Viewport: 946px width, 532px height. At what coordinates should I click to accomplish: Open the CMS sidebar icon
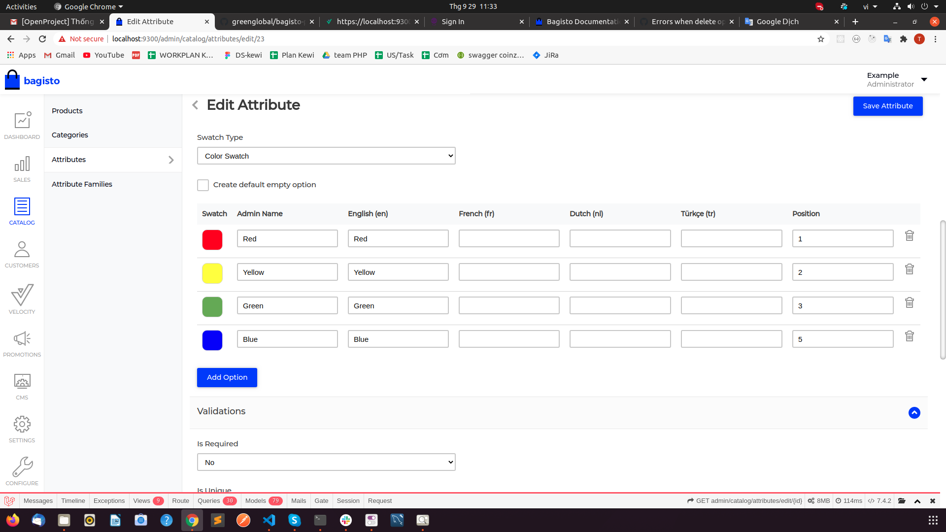[22, 387]
